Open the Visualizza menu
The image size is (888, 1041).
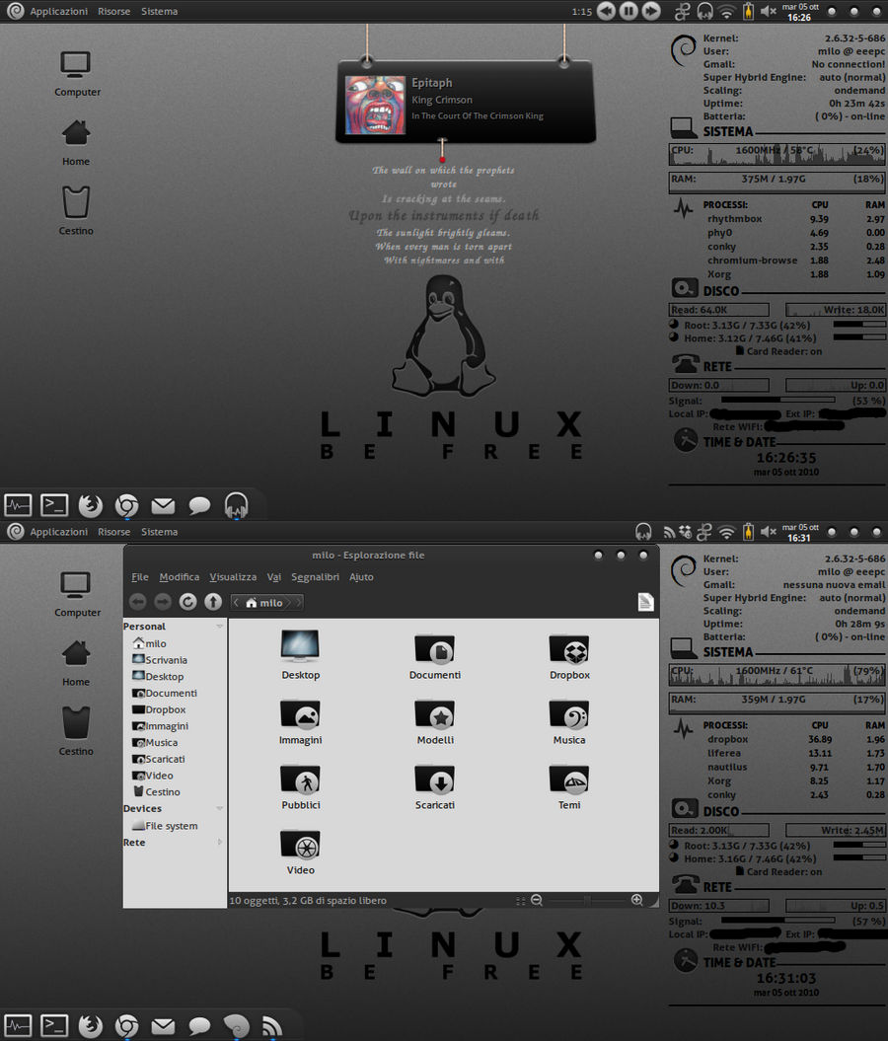[x=233, y=577]
